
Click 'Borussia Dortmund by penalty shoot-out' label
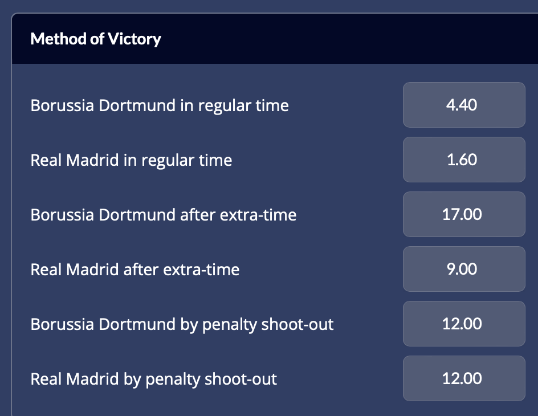click(x=182, y=324)
